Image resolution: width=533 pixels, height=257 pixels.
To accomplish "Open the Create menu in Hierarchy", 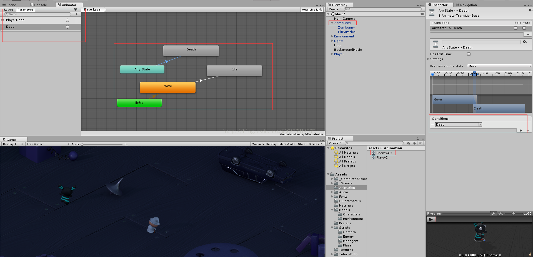I will click(334, 9).
